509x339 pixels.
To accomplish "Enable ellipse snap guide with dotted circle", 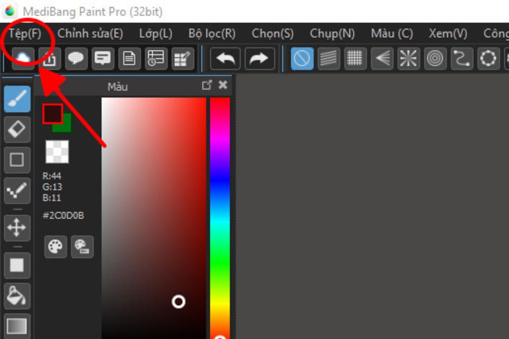I will (488, 59).
